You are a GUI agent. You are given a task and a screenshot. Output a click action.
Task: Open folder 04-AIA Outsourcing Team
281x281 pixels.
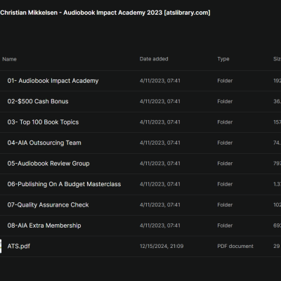44,143
